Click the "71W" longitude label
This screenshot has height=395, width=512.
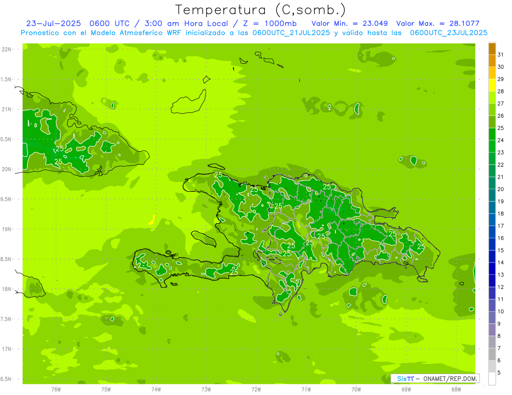pos(306,389)
